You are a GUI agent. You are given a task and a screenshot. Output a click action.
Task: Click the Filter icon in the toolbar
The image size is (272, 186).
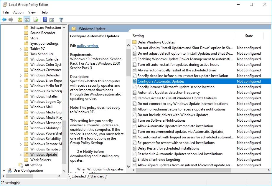[x=61, y=19]
